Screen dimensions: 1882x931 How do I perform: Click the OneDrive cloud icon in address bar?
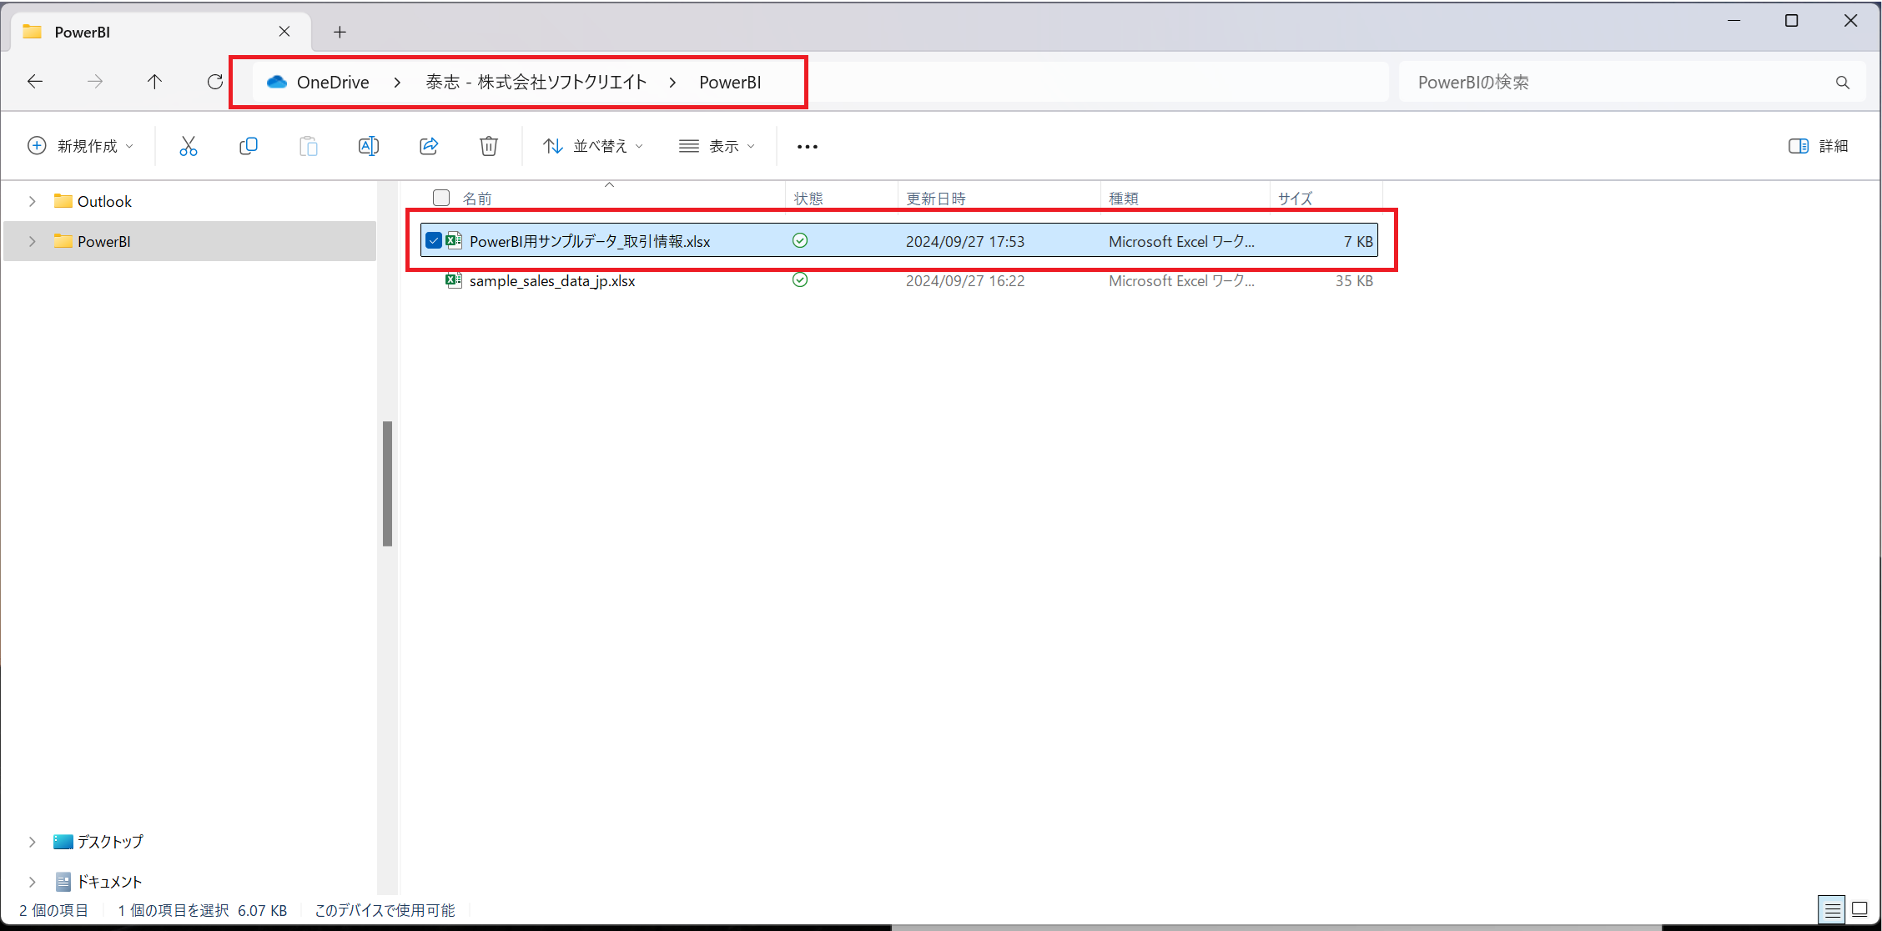[x=277, y=82]
